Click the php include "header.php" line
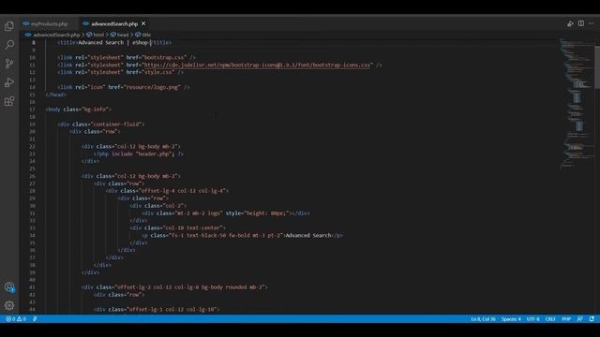600x337 pixels. click(138, 154)
